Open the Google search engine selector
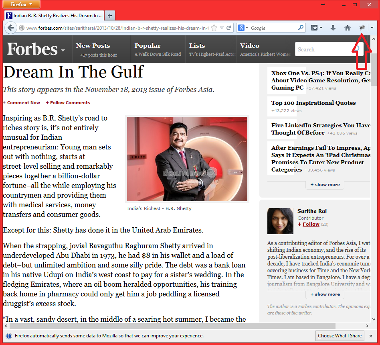 pyautogui.click(x=243, y=28)
